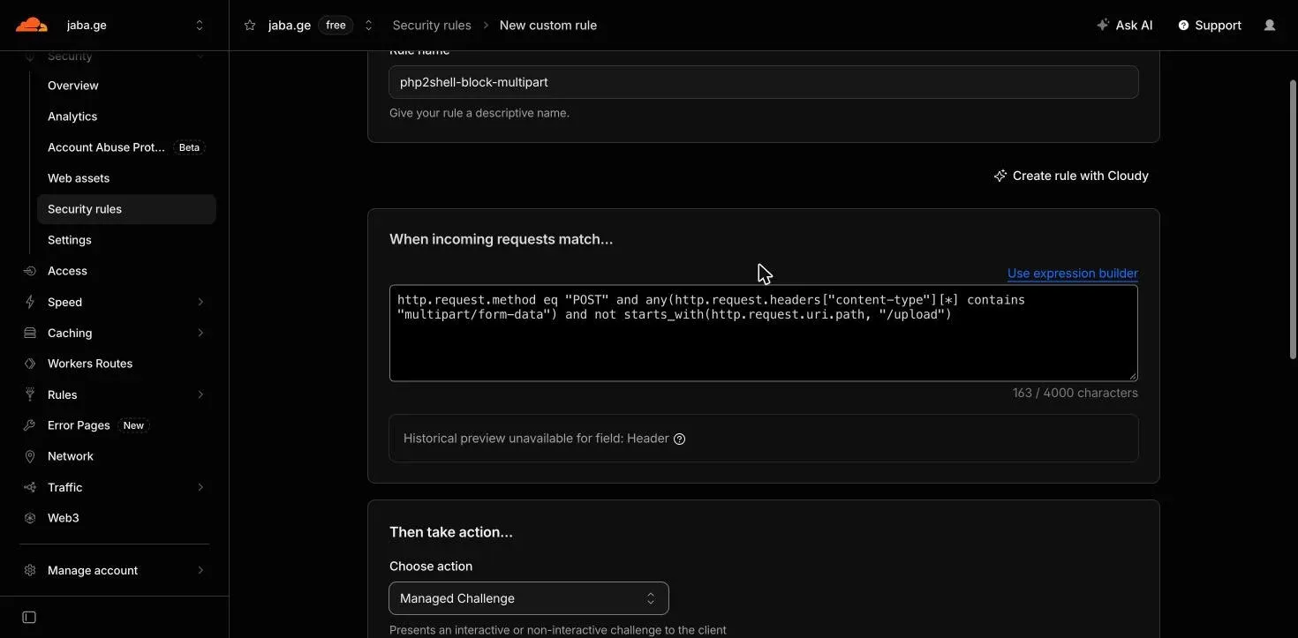Viewport: 1298px width, 638px height.
Task: Navigate to Security rules breadcrumb
Action: 432,26
